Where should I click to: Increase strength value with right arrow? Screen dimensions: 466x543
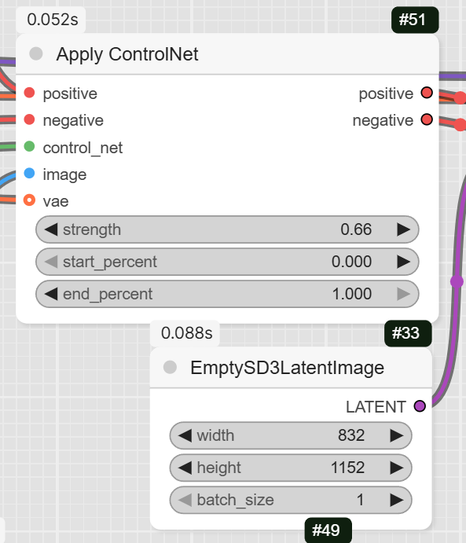click(403, 229)
